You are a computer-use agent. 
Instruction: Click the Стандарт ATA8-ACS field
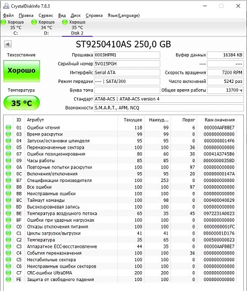pos(169,99)
